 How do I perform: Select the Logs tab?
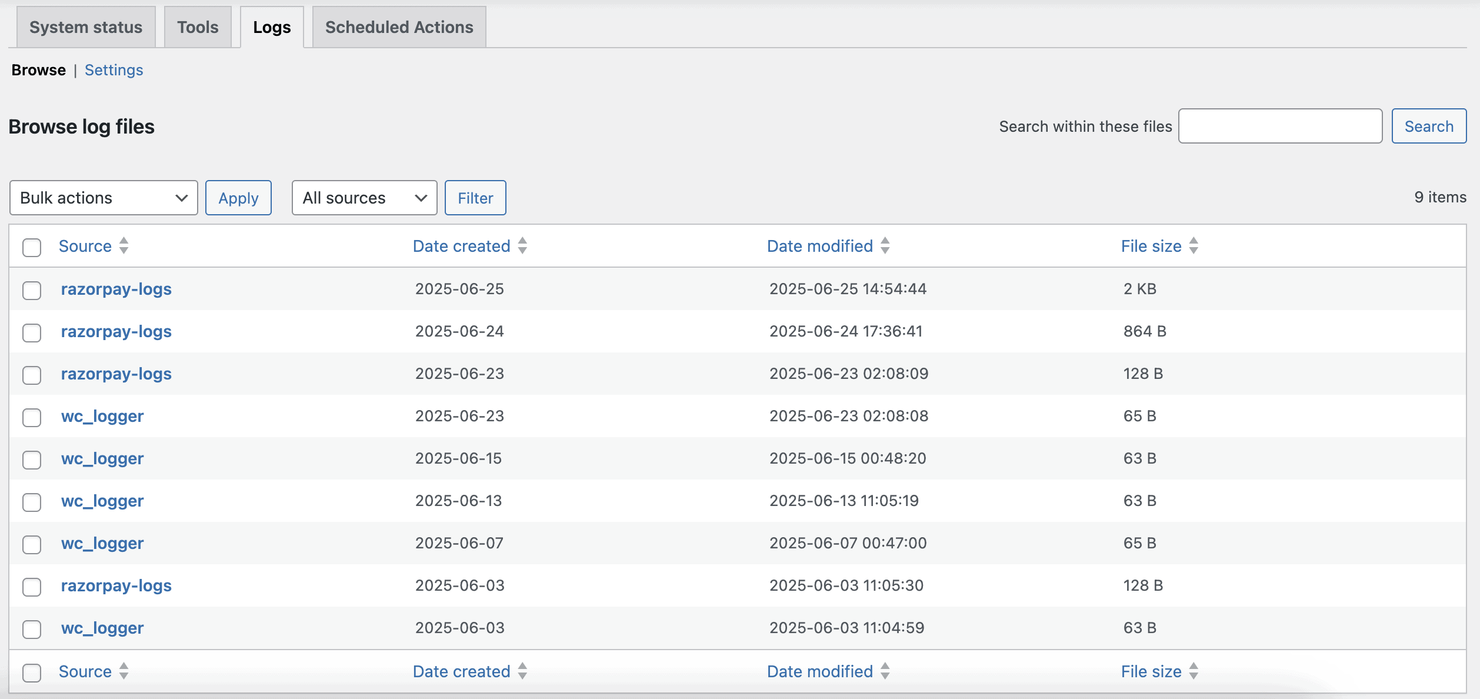pyautogui.click(x=272, y=27)
